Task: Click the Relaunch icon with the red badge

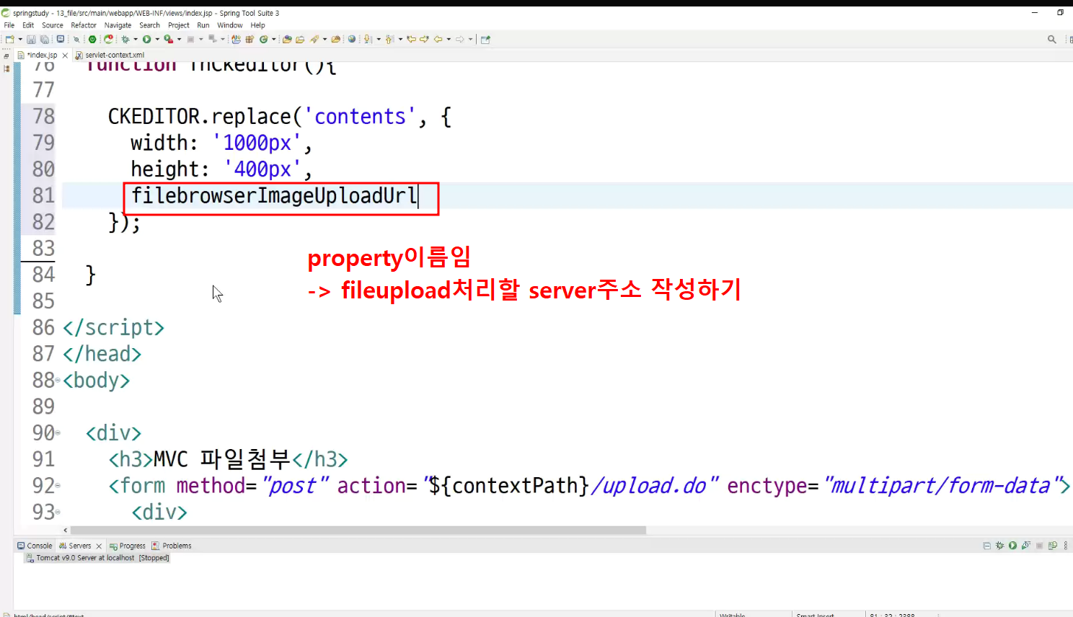Action: pos(108,40)
